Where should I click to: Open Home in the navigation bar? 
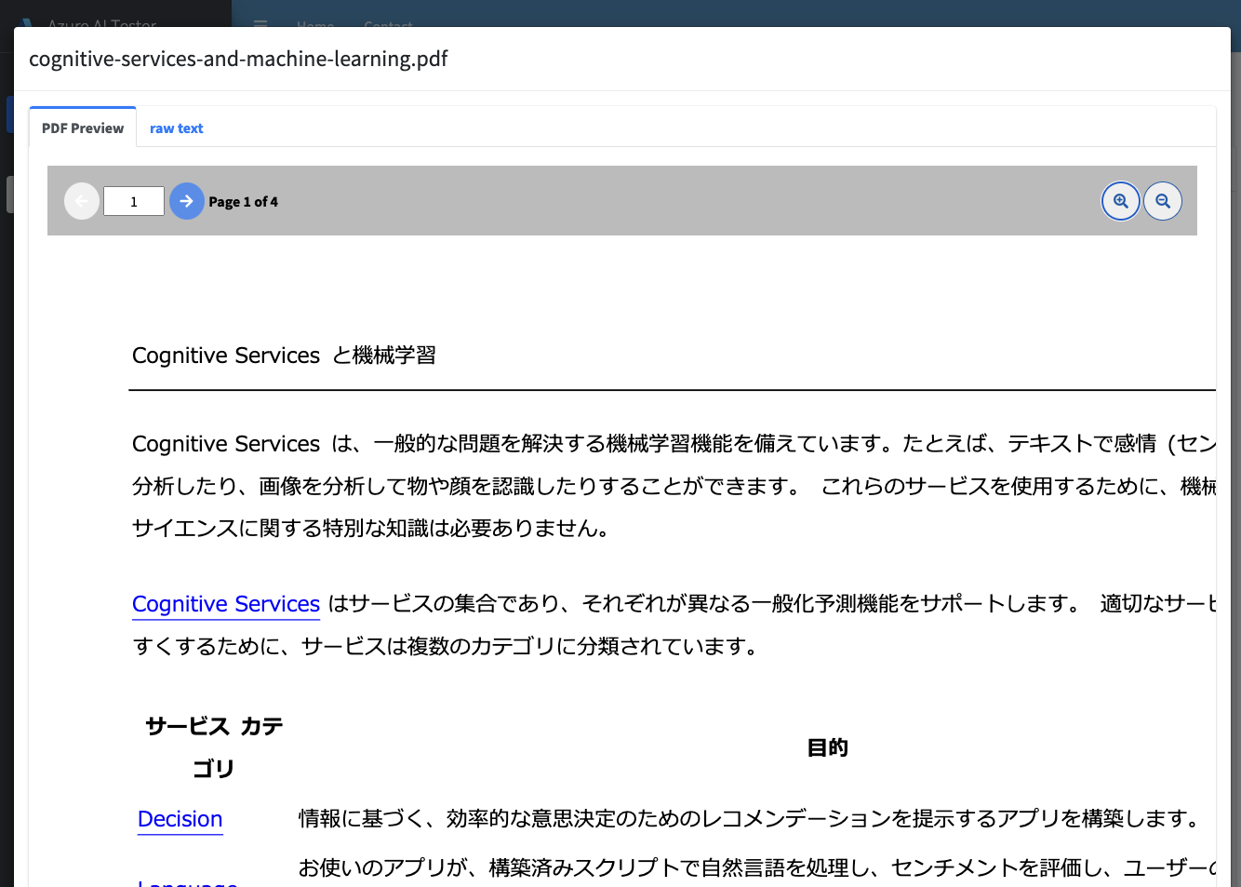point(315,25)
